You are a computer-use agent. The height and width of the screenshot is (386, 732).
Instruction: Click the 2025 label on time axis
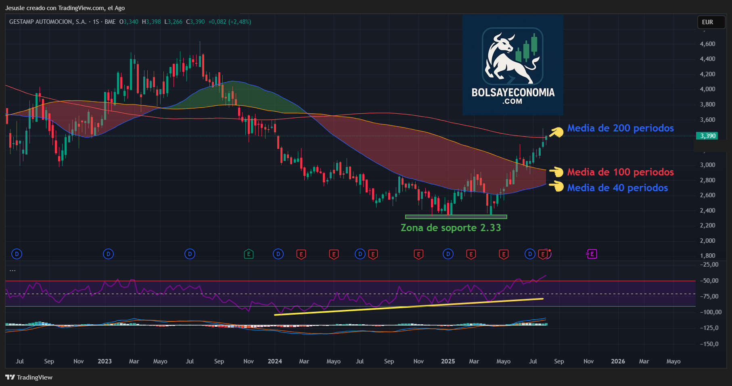coord(448,361)
